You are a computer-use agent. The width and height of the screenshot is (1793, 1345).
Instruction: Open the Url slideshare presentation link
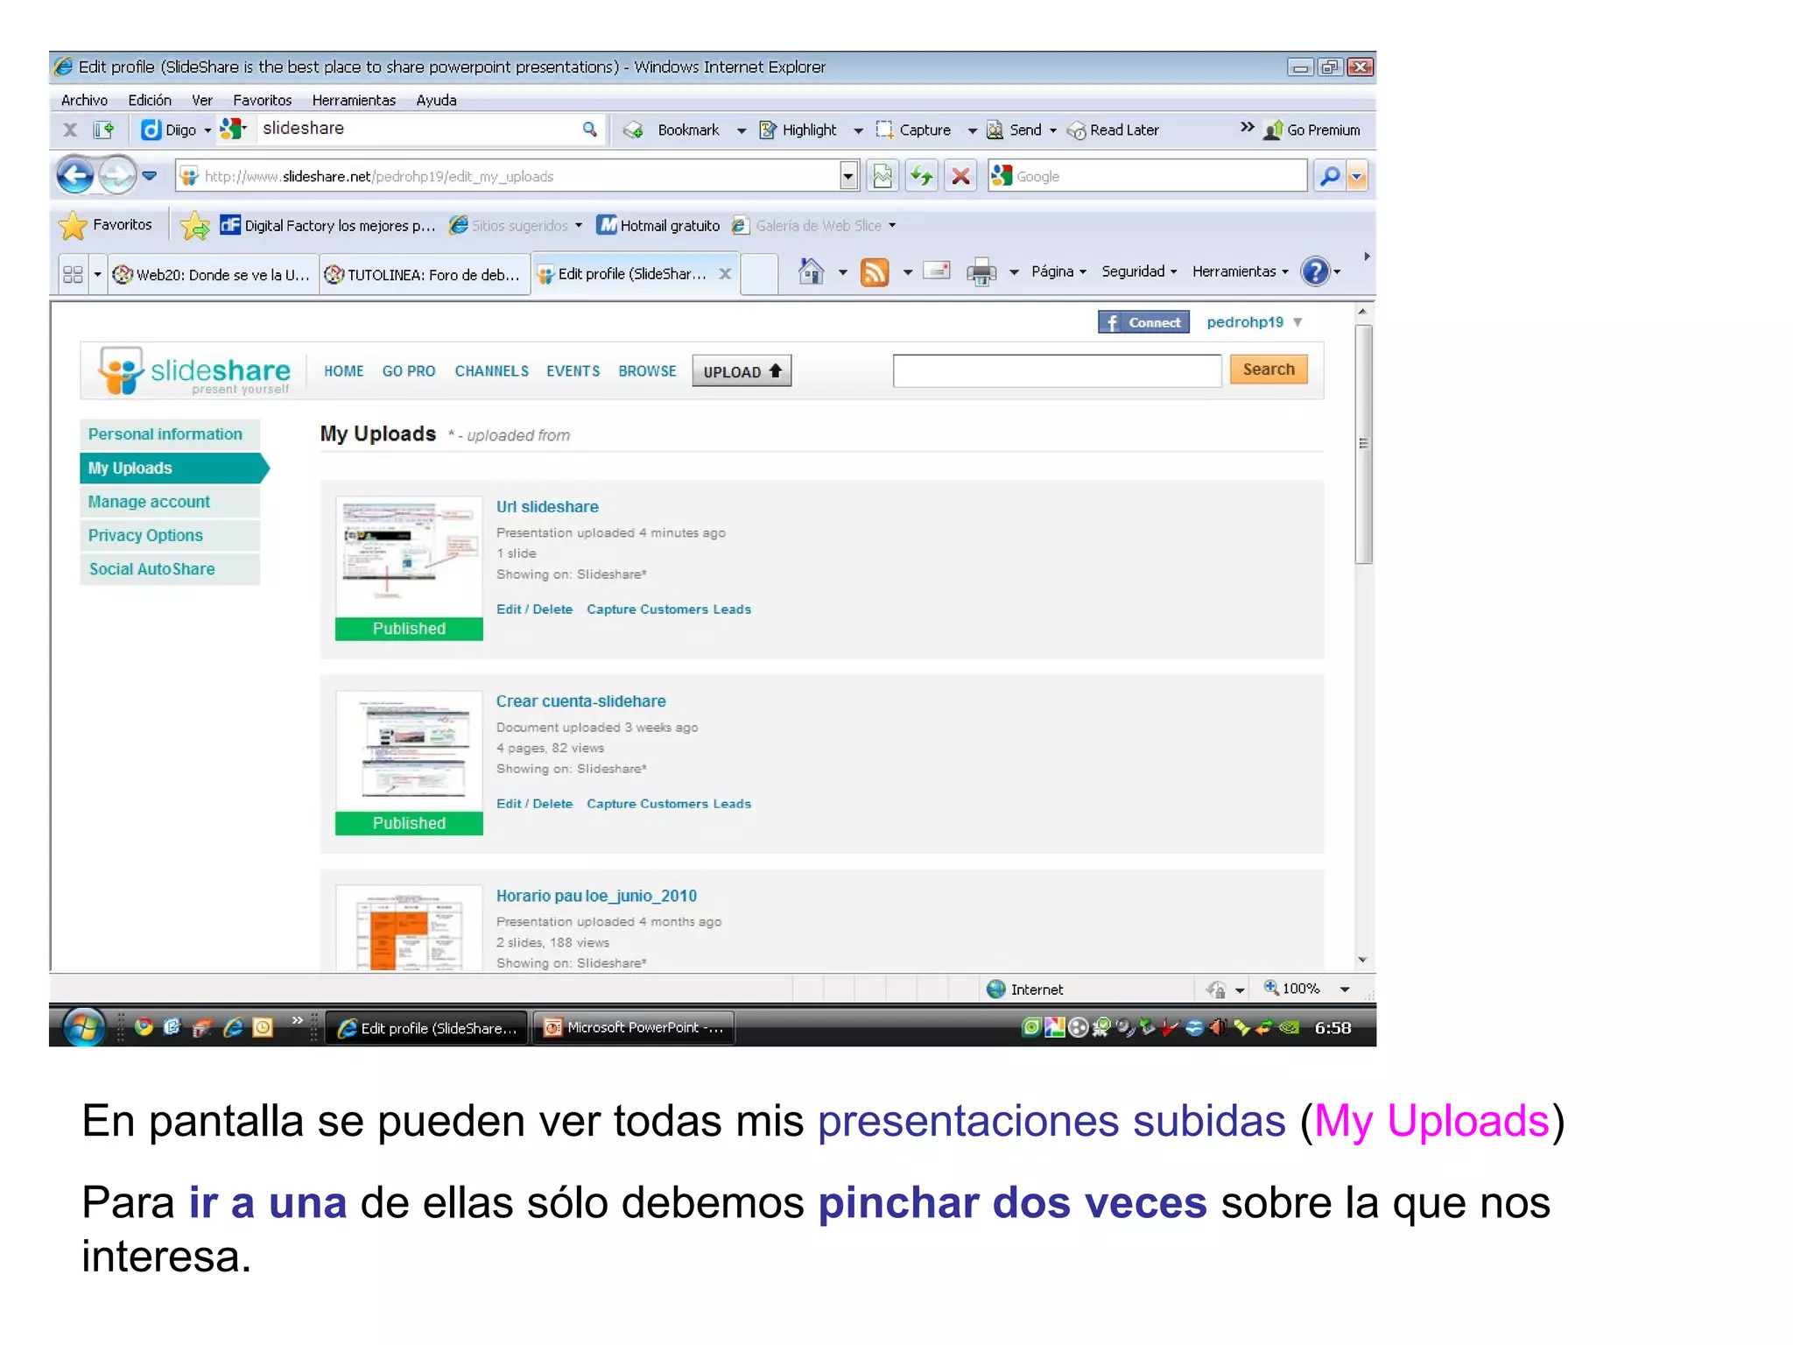[547, 507]
